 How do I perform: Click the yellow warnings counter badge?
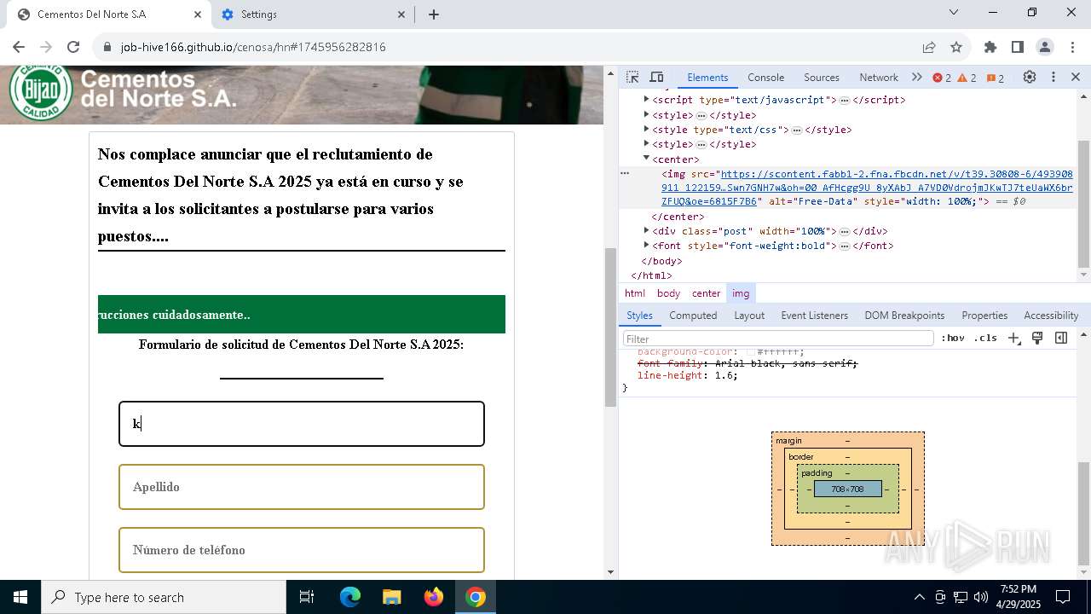[x=967, y=78]
